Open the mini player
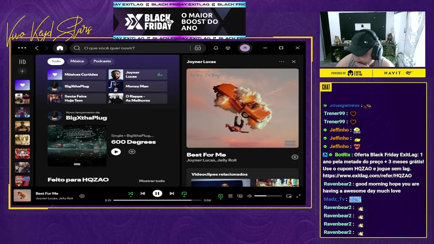Viewport: 434px width, 244px height. pyautogui.click(x=289, y=196)
